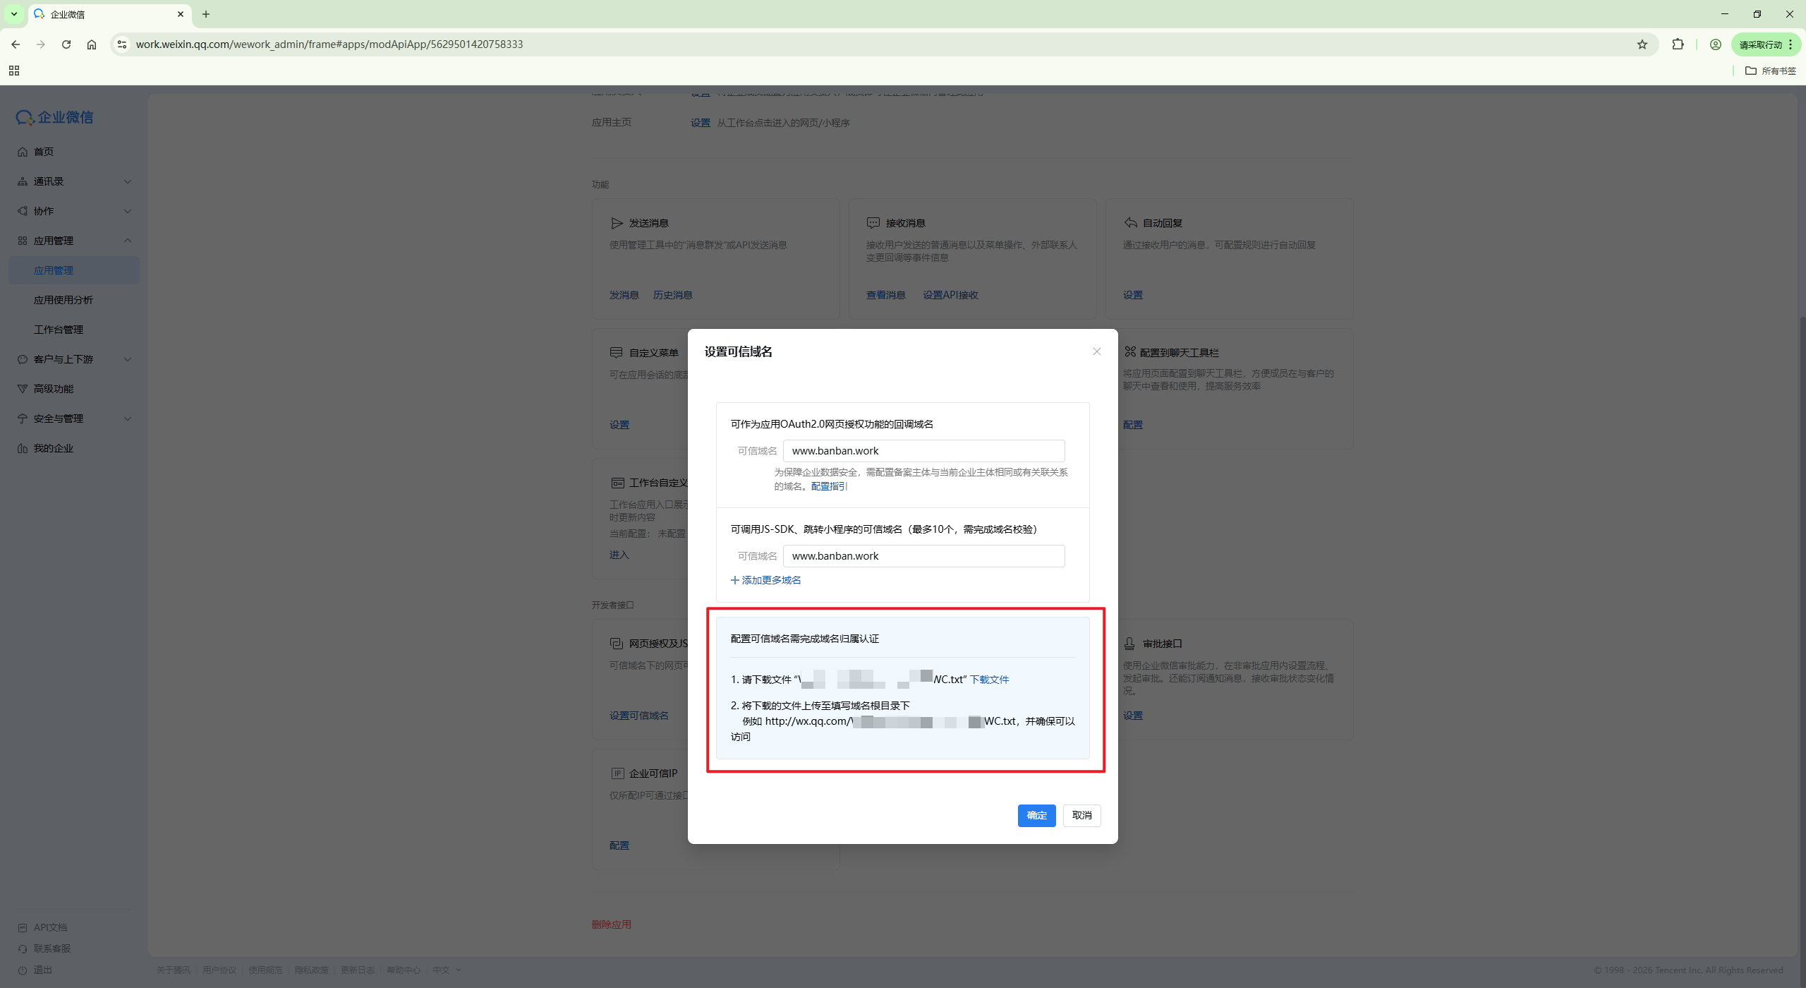This screenshot has width=1806, height=988.
Task: Click the 通讯录 contacts icon
Action: 23,181
